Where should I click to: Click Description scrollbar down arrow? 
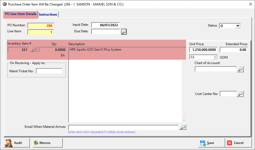184,120
